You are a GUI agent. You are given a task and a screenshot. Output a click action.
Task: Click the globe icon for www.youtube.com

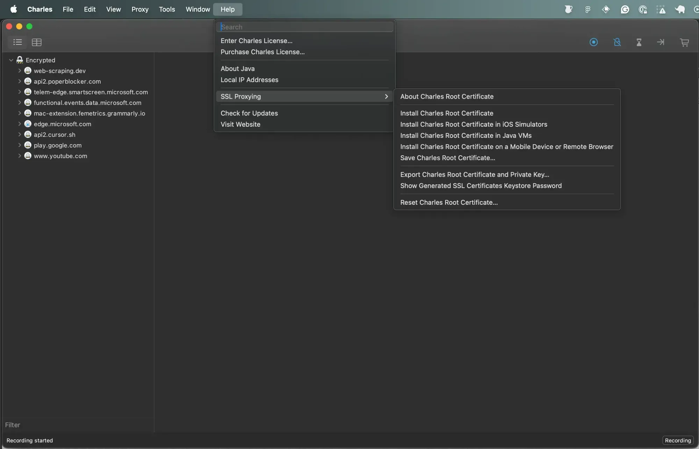[28, 156]
